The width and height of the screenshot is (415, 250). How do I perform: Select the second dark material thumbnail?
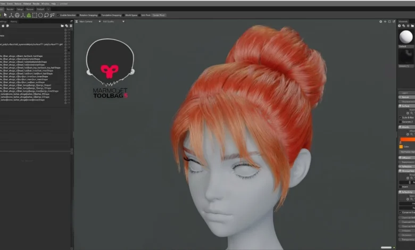click(406, 56)
